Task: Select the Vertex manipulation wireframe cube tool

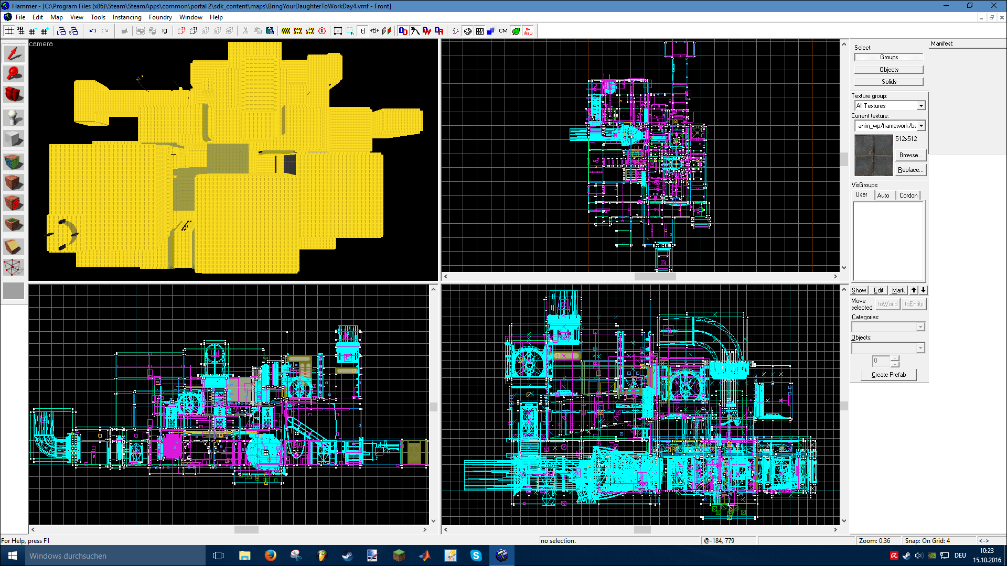Action: point(14,267)
